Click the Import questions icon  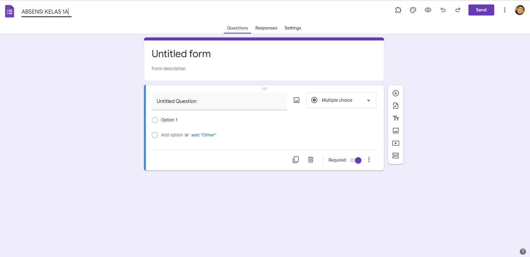pyautogui.click(x=395, y=106)
